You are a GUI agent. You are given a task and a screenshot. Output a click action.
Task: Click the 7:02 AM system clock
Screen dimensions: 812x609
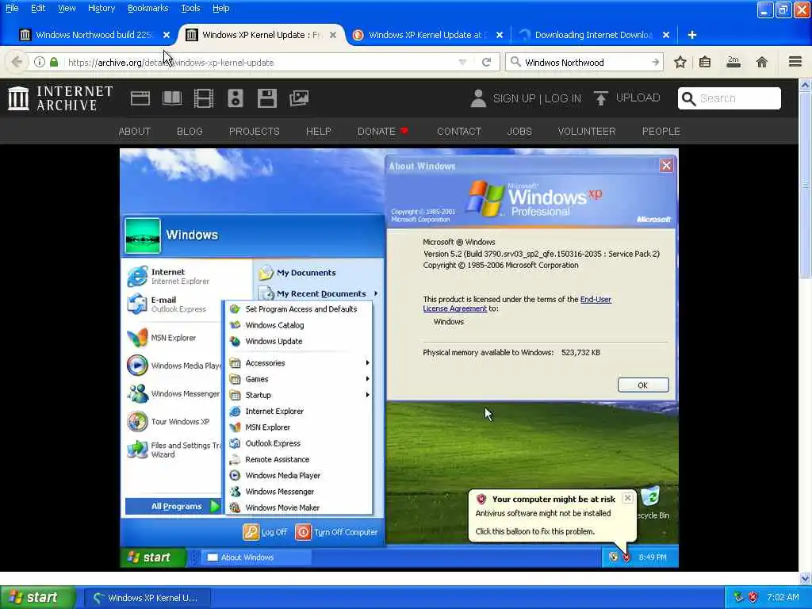(783, 597)
